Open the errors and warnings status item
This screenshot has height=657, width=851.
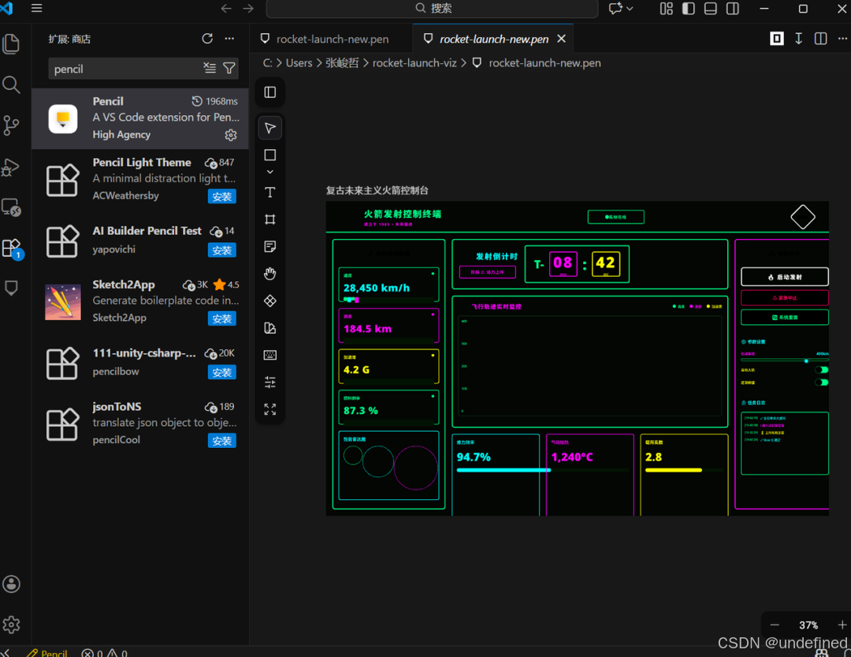pyautogui.click(x=104, y=652)
